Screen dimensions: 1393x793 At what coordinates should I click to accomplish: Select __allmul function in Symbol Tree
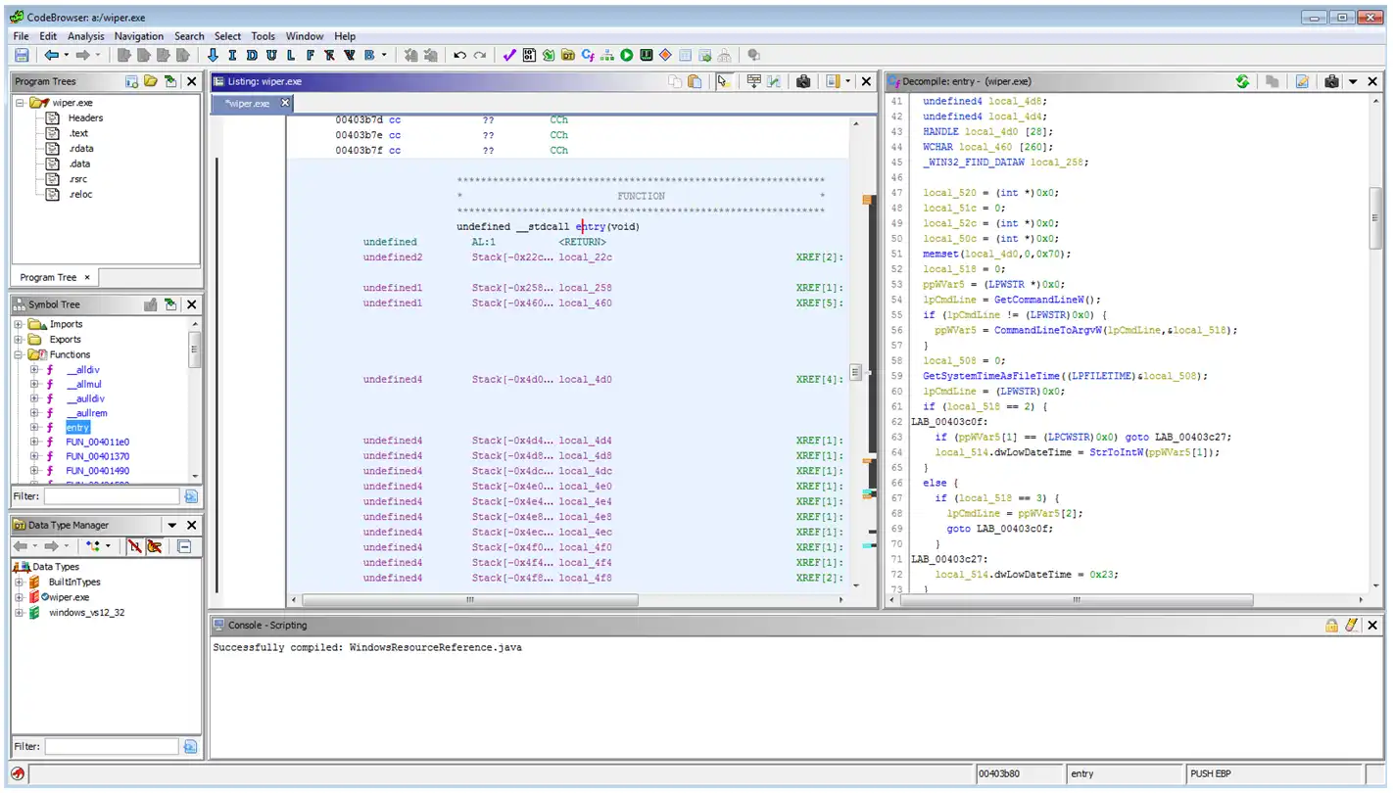pos(84,385)
